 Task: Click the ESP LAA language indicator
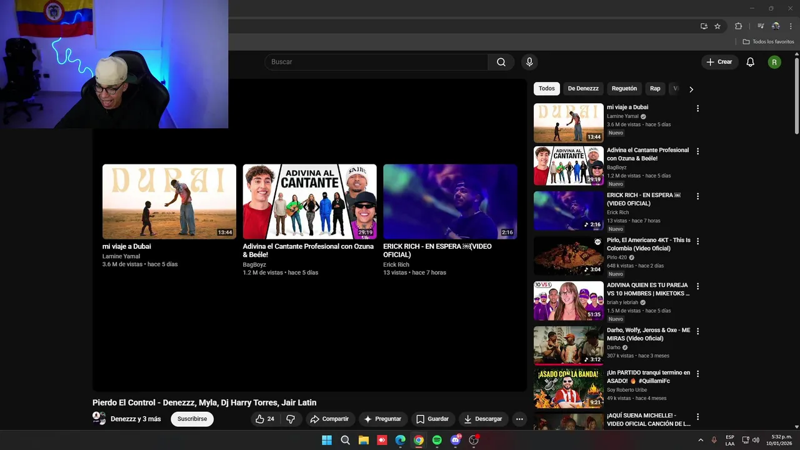(x=730, y=440)
